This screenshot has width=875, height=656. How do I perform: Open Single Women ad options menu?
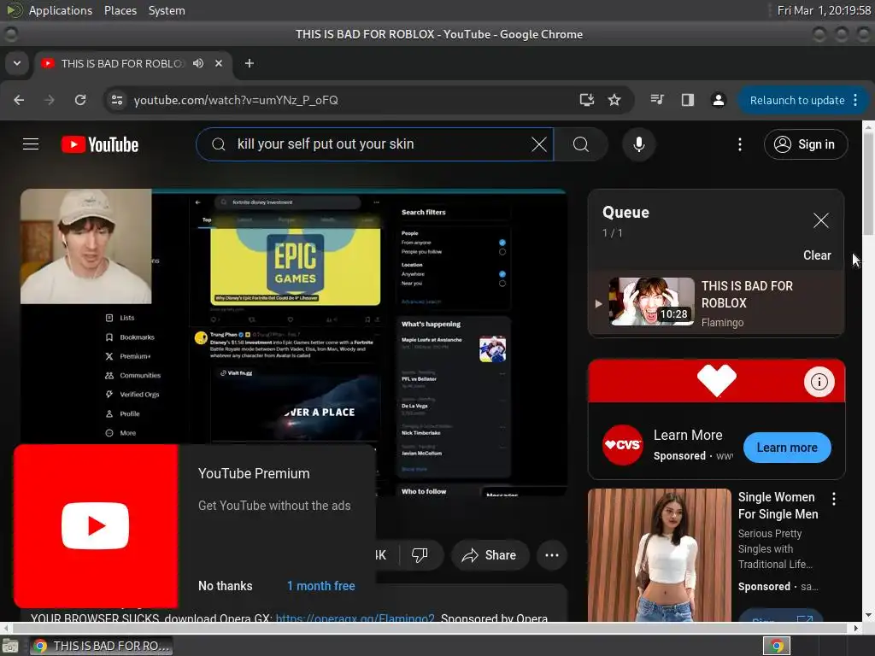tap(834, 499)
